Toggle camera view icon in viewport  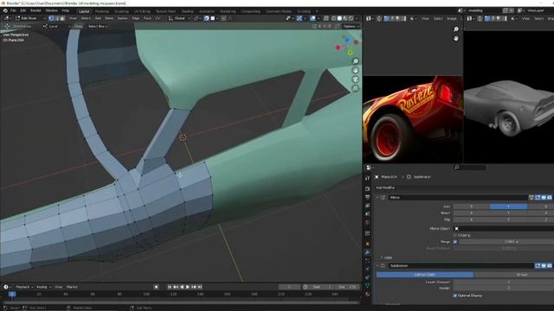(356, 79)
